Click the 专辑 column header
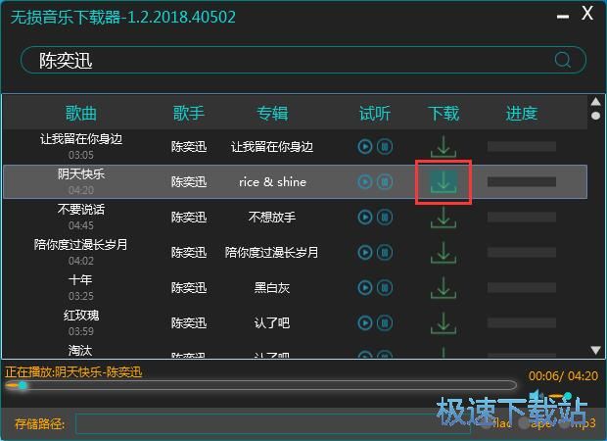 click(272, 113)
